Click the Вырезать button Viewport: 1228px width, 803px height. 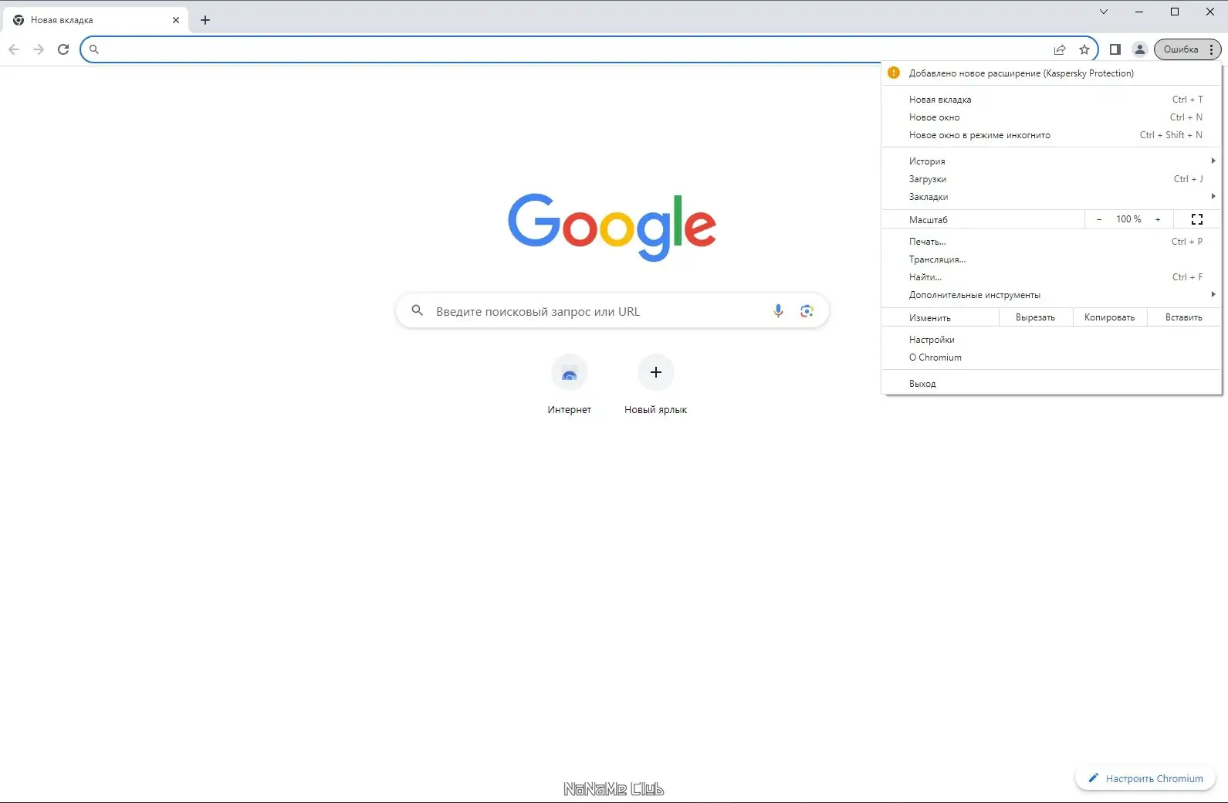(1035, 317)
